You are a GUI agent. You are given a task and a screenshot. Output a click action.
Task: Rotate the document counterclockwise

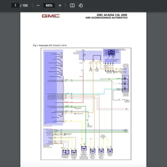pyautogui.click(x=81, y=6)
